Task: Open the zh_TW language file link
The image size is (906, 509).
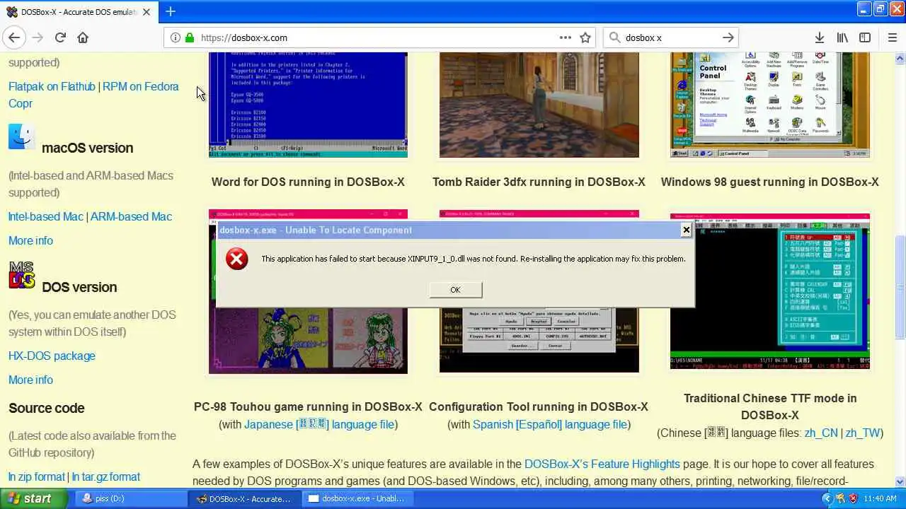Action: tap(863, 433)
